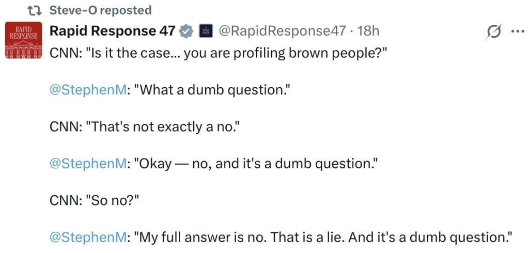Click the CNN line about profiling brown people

click(219, 53)
